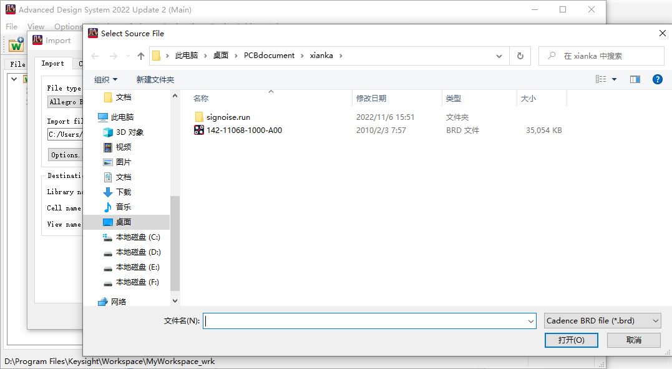Open the file name history dropdown
This screenshot has height=369, width=672.
tap(530, 321)
